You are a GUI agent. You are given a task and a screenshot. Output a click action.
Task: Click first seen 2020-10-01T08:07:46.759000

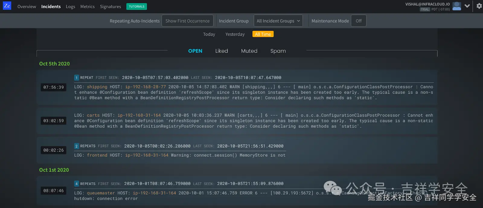click(157, 184)
